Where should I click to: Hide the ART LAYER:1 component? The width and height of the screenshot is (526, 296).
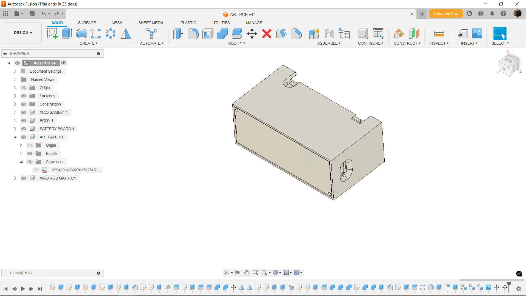(24, 137)
